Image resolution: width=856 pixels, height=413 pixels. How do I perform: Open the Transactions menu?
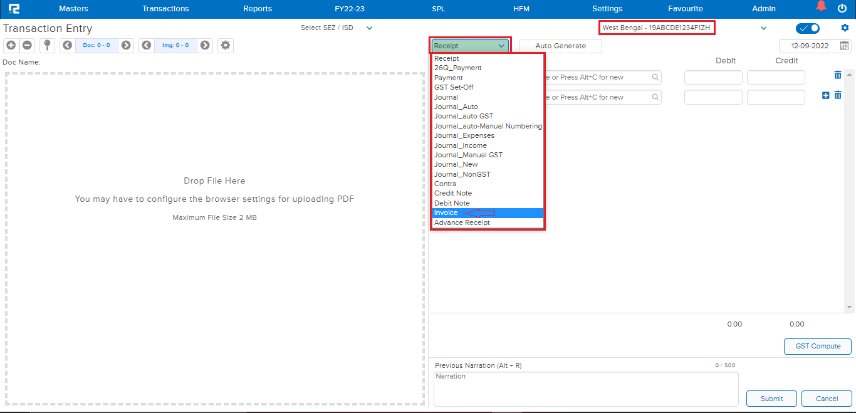pyautogui.click(x=165, y=9)
